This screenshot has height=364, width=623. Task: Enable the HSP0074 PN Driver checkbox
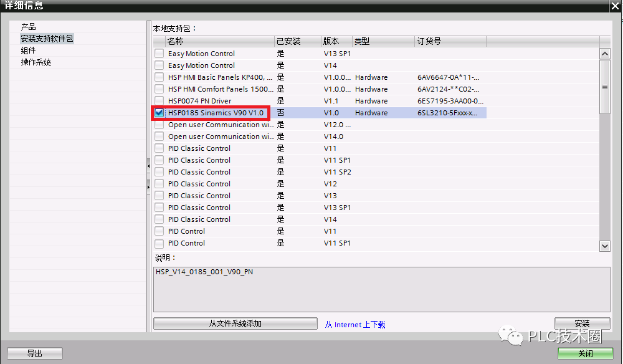[159, 101]
